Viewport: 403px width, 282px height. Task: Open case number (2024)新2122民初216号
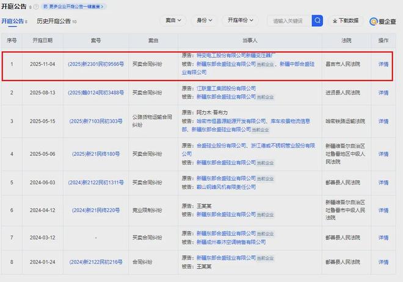[x=96, y=262]
